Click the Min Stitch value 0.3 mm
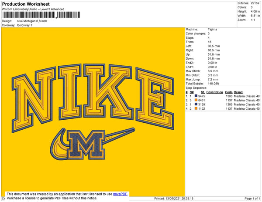Image resolution: width=262 pixels, height=202 pixels. click(213, 75)
